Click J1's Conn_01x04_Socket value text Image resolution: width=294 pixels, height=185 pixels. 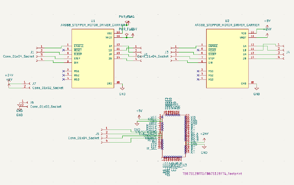tap(19, 56)
